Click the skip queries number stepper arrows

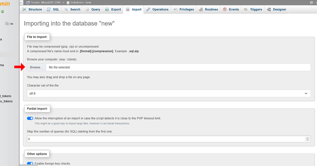click(307, 139)
